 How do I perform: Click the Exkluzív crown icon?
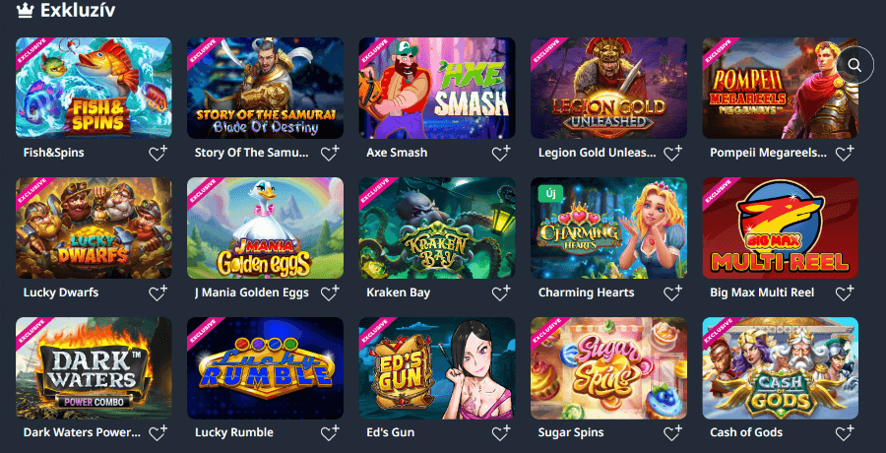pos(25,10)
